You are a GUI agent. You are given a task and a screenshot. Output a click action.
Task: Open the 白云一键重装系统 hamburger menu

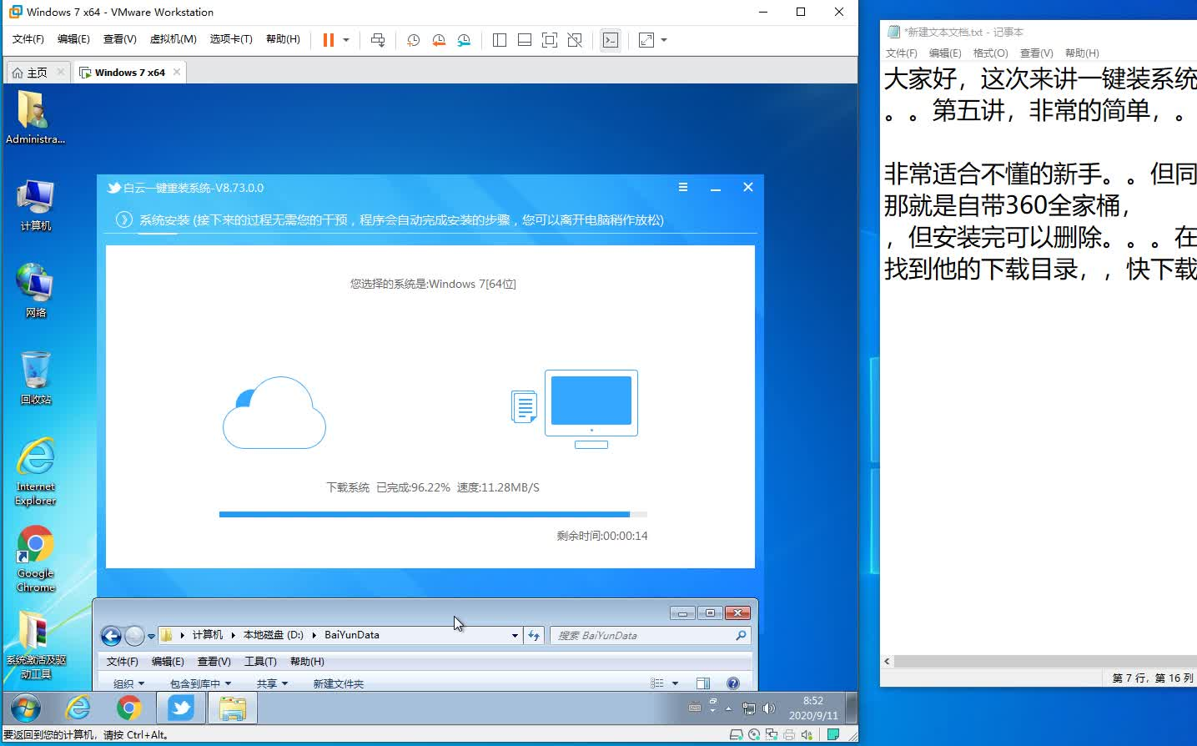coord(683,188)
